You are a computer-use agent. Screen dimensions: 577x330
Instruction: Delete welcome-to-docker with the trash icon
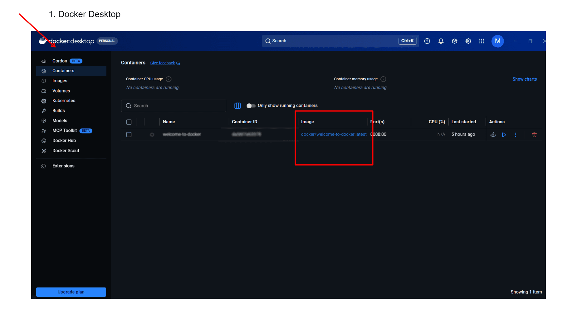point(534,135)
